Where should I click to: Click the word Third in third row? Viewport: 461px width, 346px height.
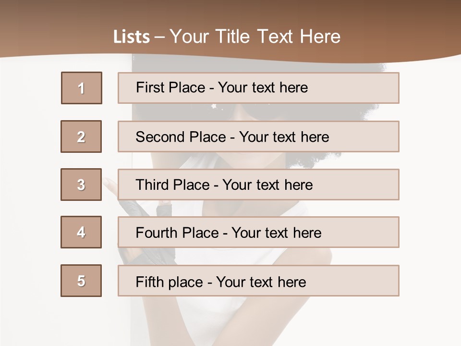point(152,185)
